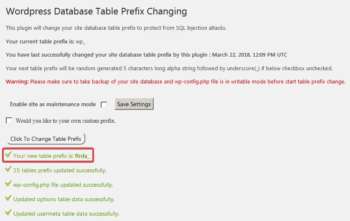Click the new table prefix value flrda_

pyautogui.click(x=82, y=156)
